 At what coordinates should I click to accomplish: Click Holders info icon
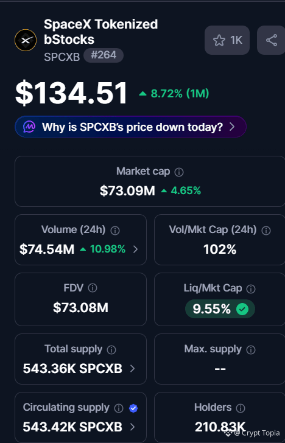coord(241,408)
